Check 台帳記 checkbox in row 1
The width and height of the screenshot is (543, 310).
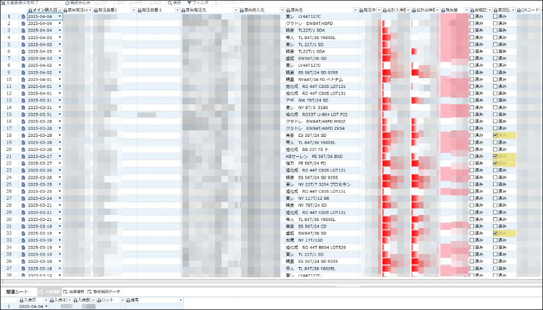[x=472, y=16]
